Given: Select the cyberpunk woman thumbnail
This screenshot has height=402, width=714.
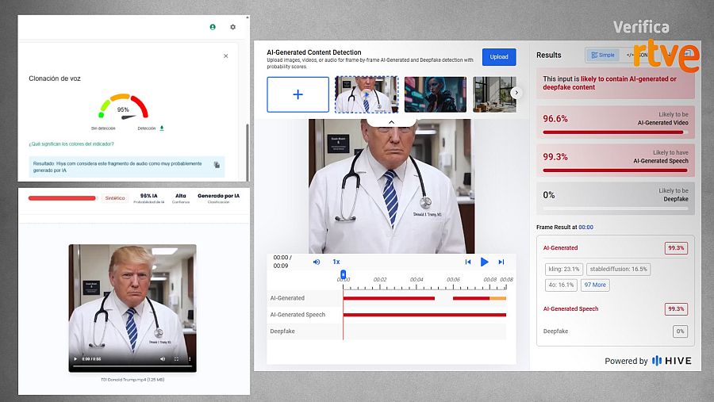Looking at the screenshot, I should [x=436, y=94].
